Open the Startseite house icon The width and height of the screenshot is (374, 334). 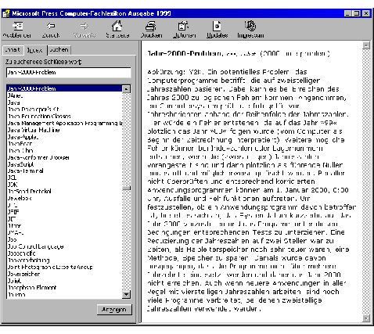117,26
